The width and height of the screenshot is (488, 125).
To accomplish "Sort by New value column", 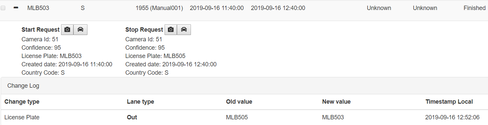I will click(336, 102).
